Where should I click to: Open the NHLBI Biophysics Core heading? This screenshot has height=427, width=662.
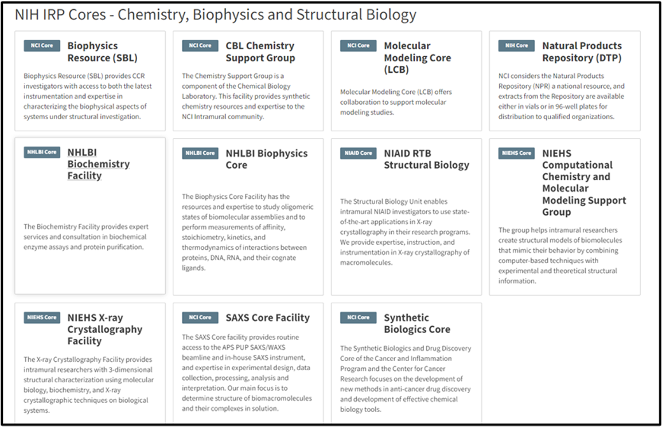click(266, 159)
